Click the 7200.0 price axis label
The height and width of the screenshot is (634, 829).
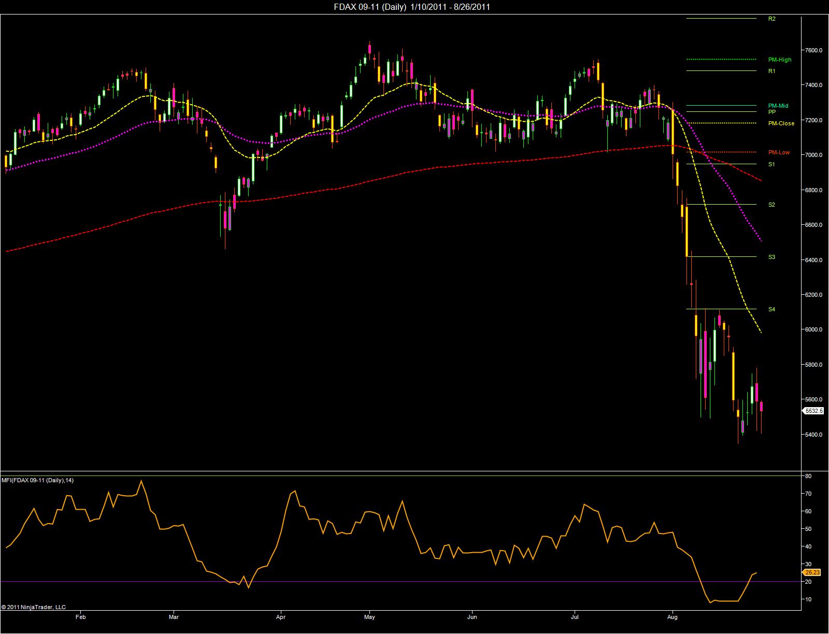click(814, 120)
